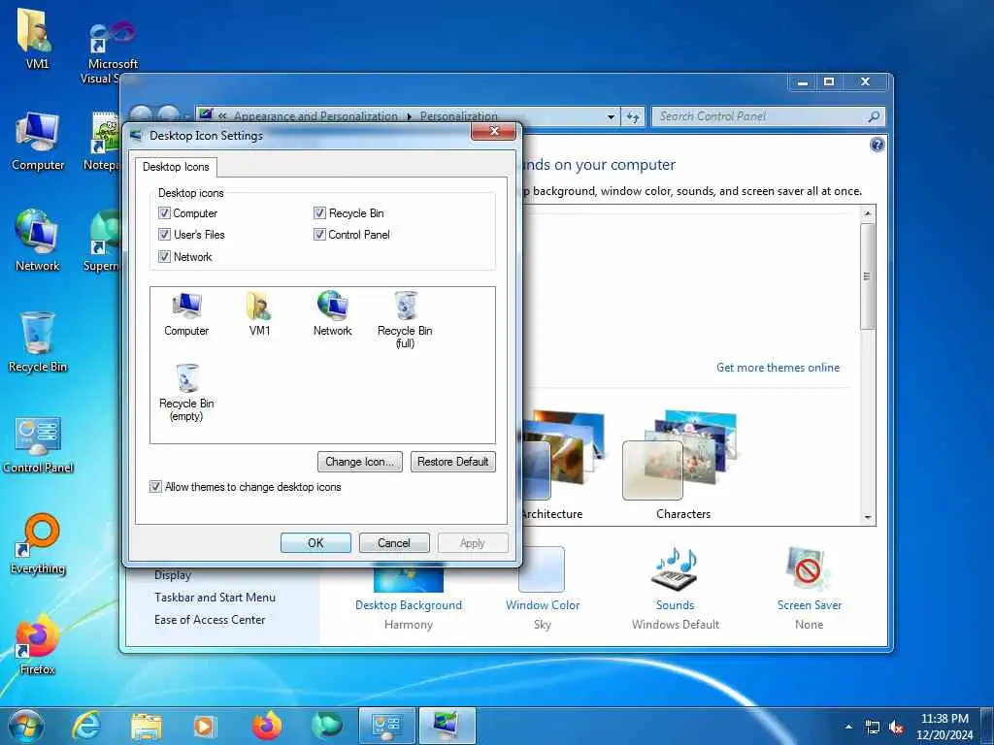Click the Restore Default button
The width and height of the screenshot is (994, 745).
pos(452,462)
